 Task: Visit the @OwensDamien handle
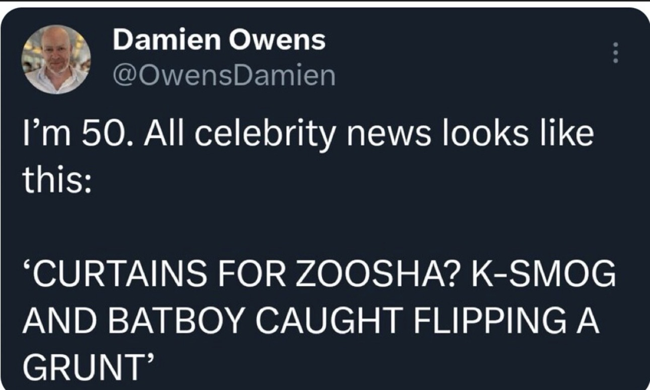pos(224,76)
